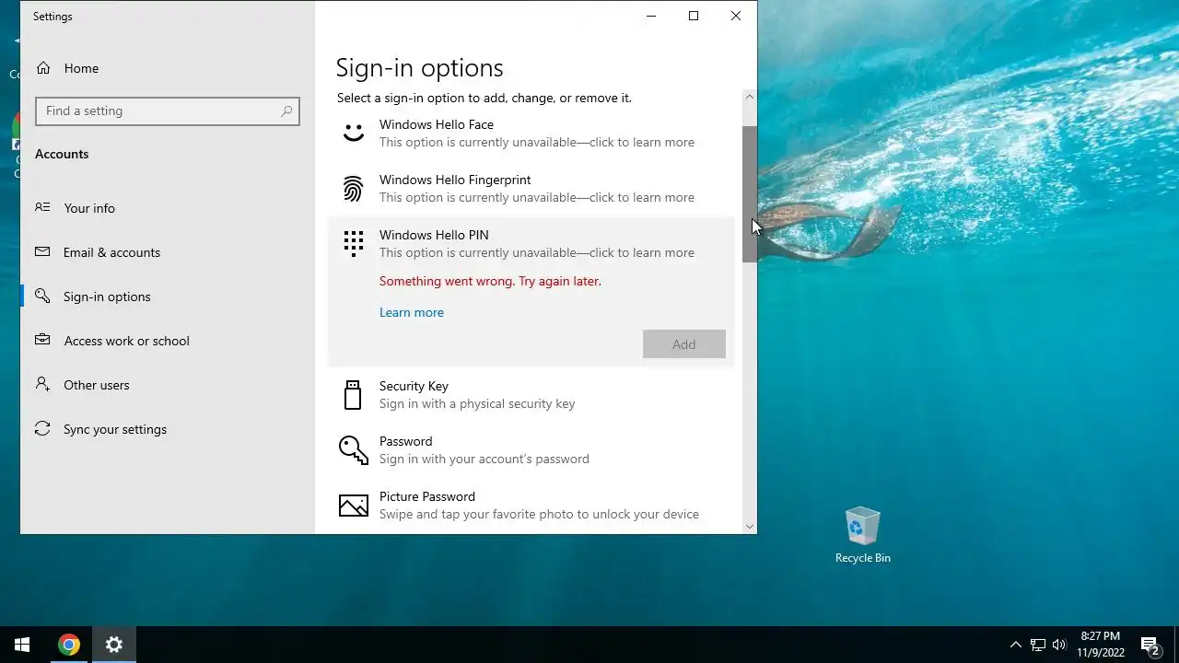Click the scrollbar down arrow
Image resolution: width=1179 pixels, height=663 pixels.
[750, 527]
